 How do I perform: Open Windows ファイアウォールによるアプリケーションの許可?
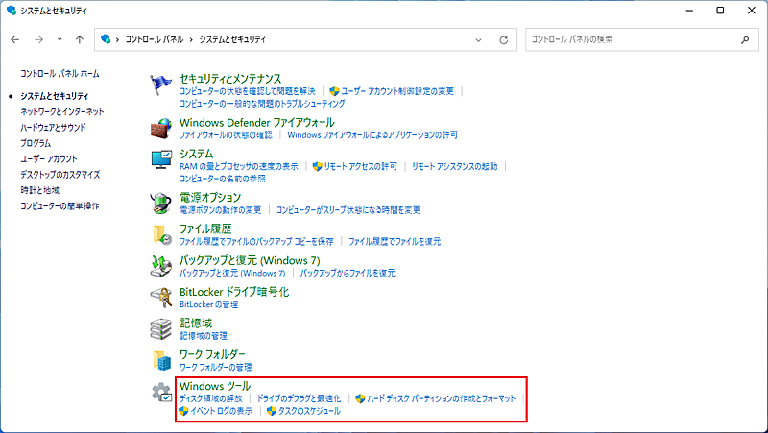[372, 134]
